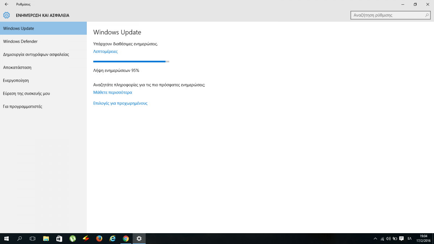The image size is (434, 244).
Task: Click the update download progress bar
Action: pyautogui.click(x=131, y=61)
